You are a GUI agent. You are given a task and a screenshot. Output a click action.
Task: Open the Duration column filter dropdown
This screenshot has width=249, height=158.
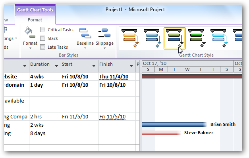point(56,66)
